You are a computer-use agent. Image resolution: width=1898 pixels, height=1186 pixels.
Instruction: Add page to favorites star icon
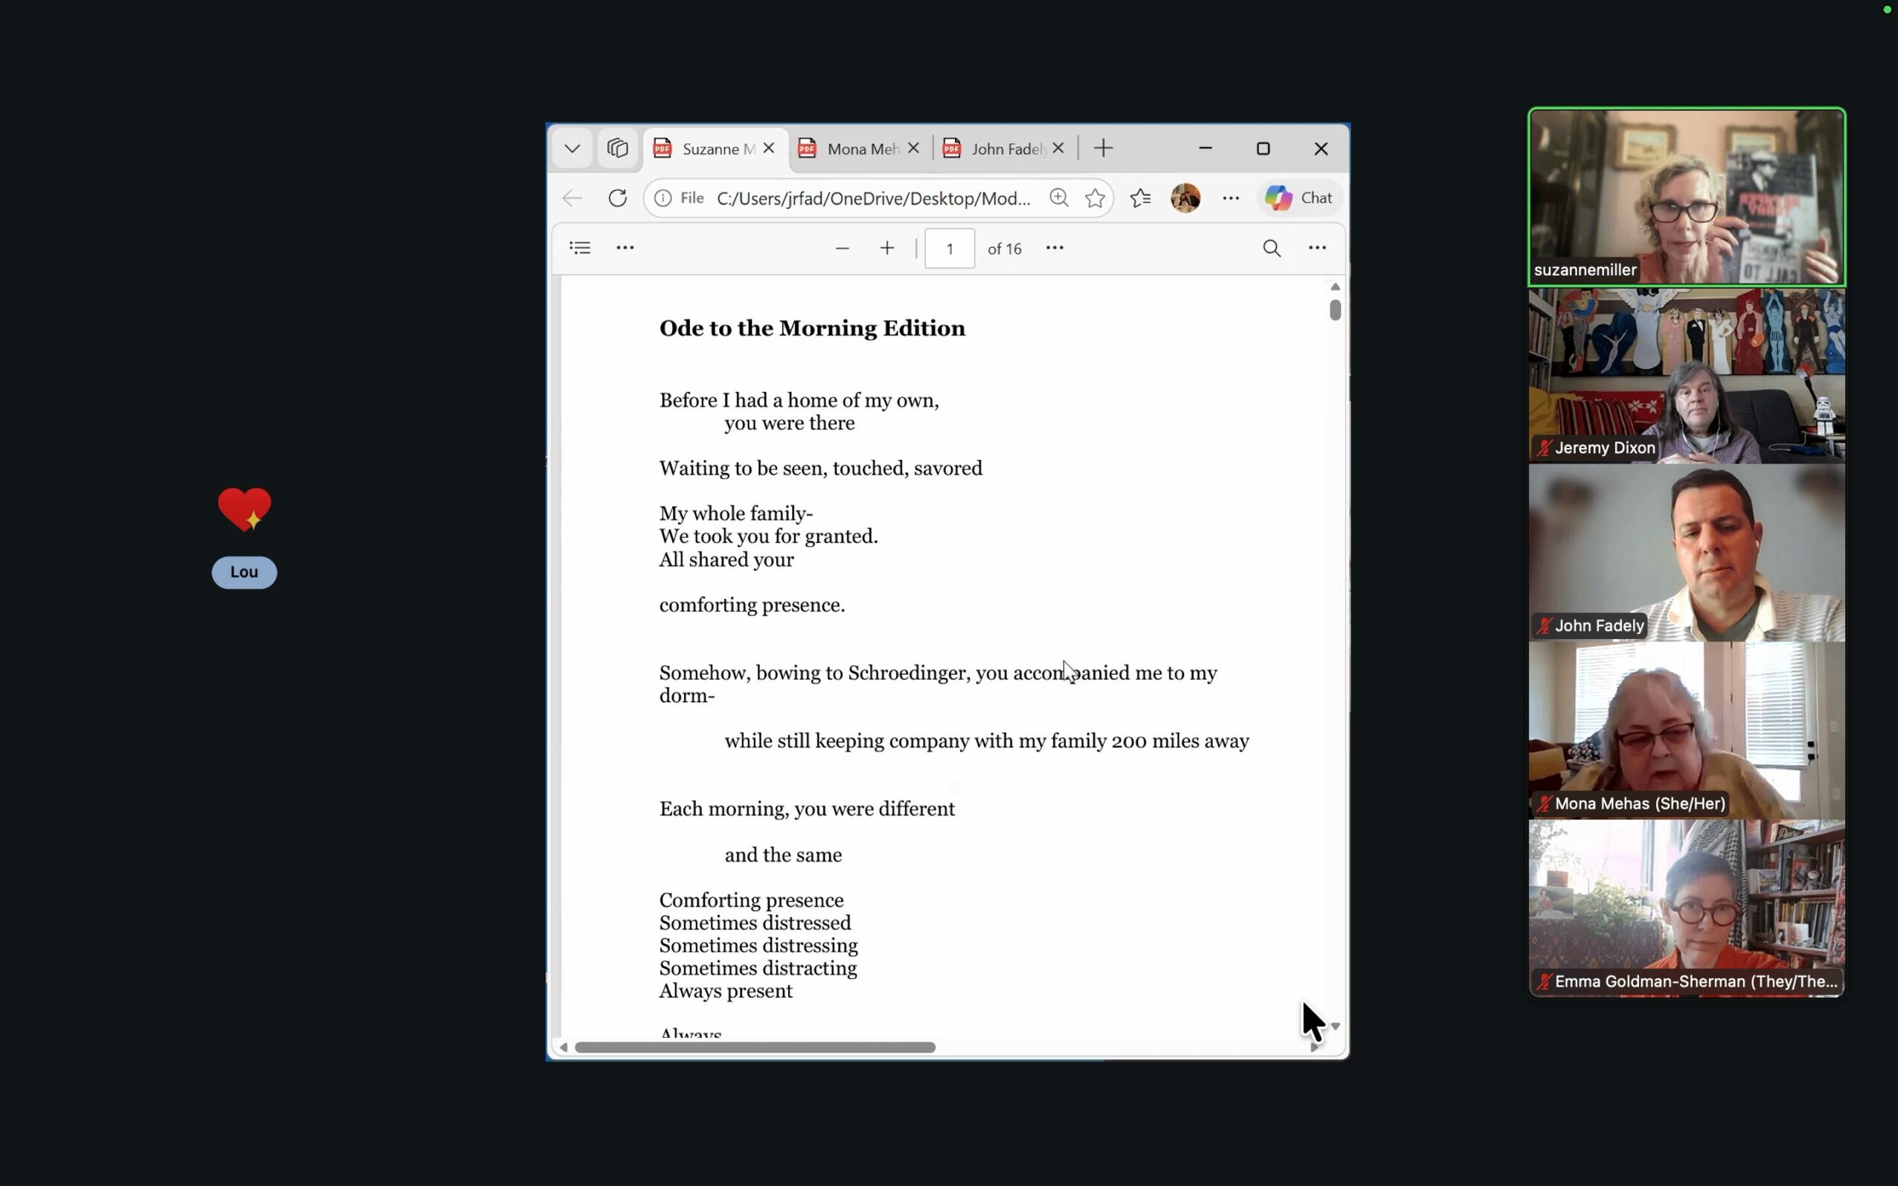(x=1095, y=199)
